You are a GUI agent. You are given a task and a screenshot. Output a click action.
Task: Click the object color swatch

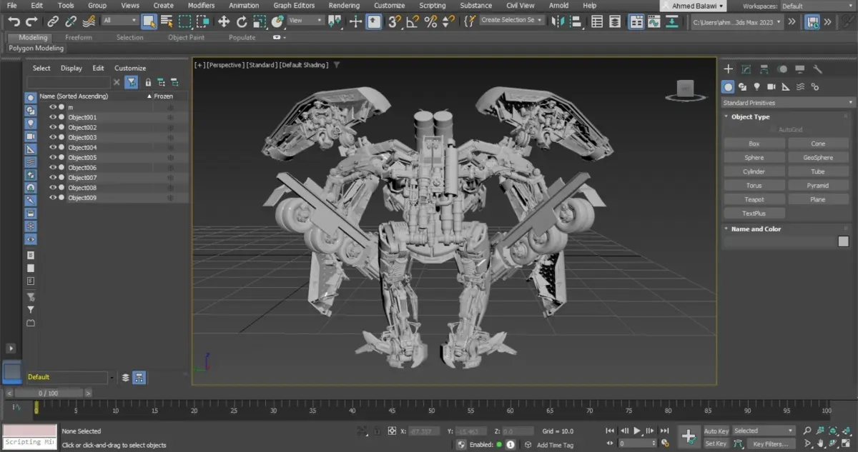point(844,241)
